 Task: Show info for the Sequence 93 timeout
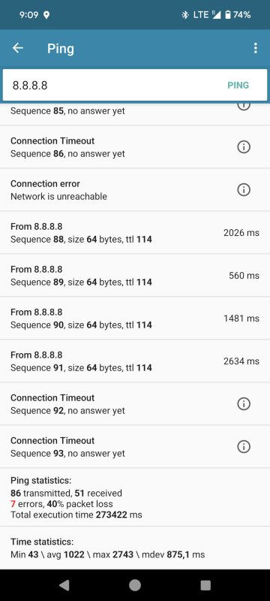(244, 446)
